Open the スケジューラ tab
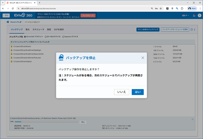 point(38,29)
